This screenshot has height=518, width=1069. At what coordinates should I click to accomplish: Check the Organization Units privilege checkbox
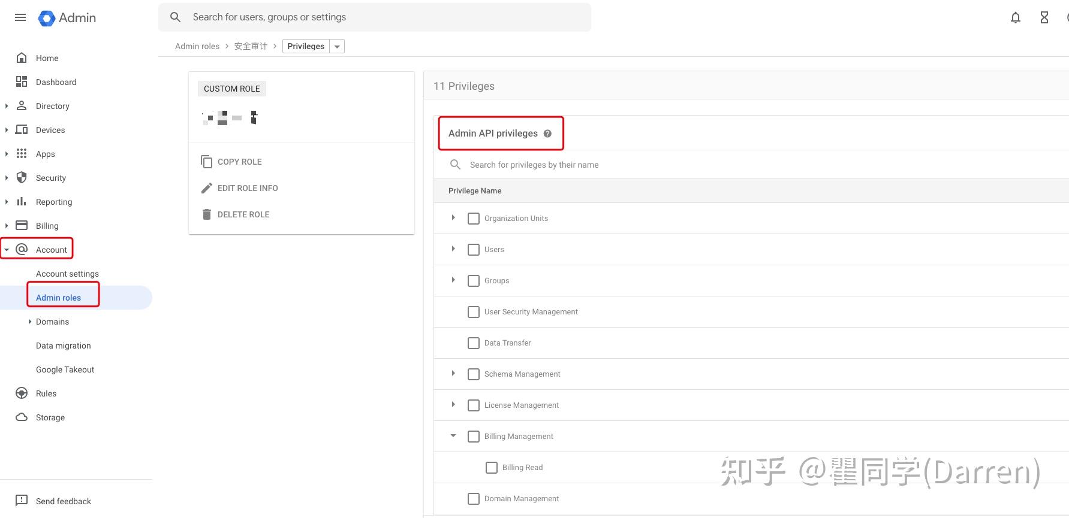(474, 219)
